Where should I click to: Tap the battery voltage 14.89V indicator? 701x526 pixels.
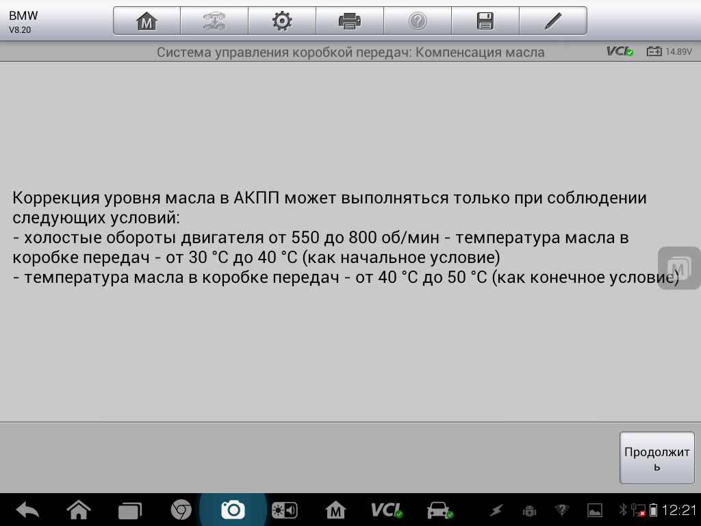coord(670,51)
